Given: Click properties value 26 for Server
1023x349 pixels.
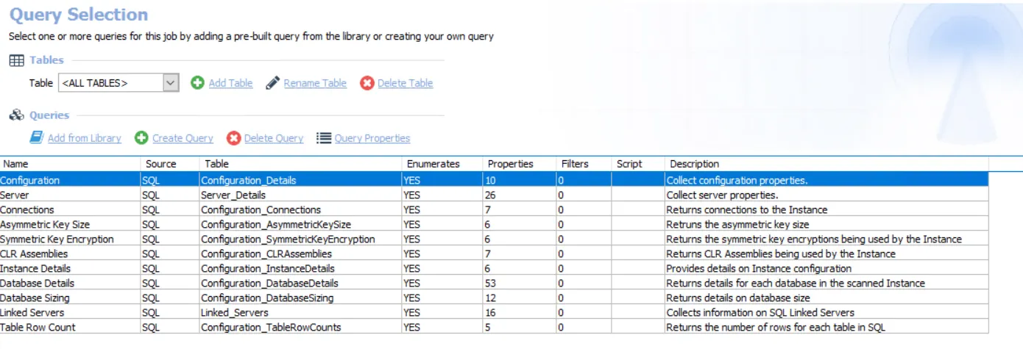Looking at the screenshot, I should click(491, 195).
